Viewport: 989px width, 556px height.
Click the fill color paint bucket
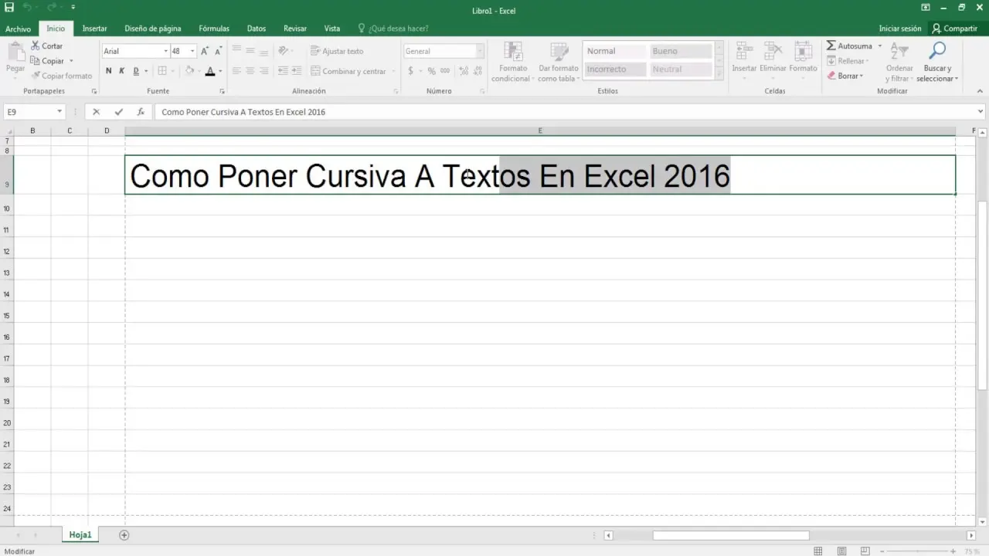(189, 71)
